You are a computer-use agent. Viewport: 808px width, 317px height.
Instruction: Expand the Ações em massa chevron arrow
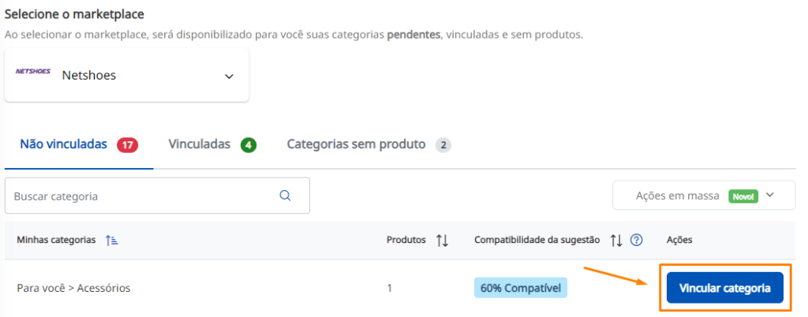770,195
